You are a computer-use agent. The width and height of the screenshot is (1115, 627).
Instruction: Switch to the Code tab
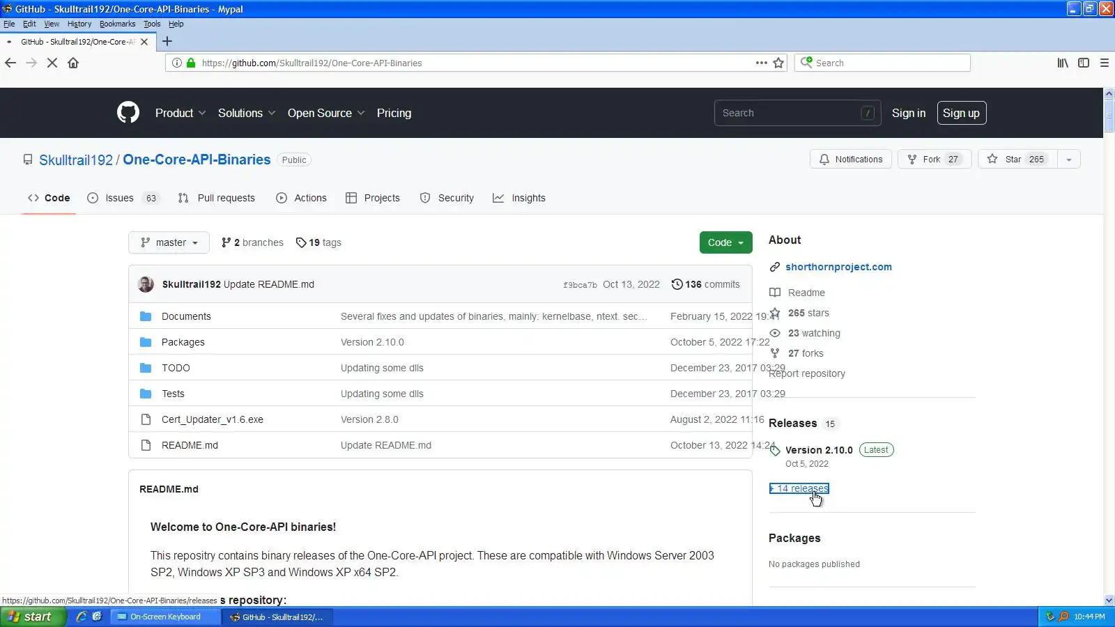[x=49, y=198]
